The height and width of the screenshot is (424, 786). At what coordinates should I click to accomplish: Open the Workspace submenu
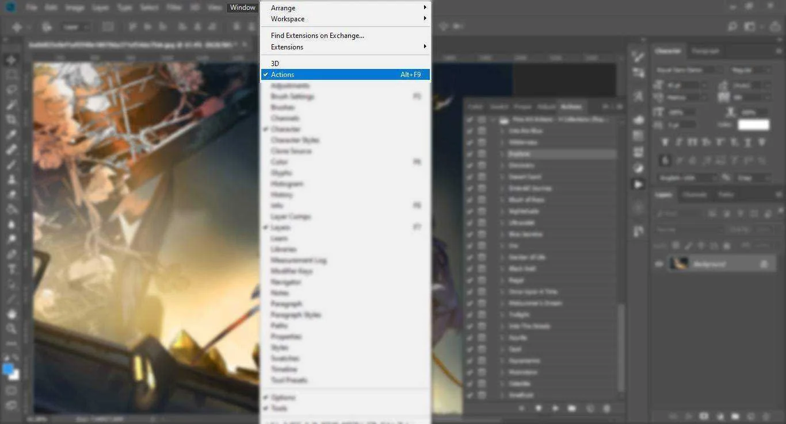pyautogui.click(x=345, y=19)
